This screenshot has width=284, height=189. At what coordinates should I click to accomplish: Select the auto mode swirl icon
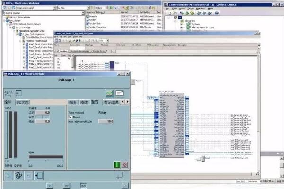pos(18,175)
